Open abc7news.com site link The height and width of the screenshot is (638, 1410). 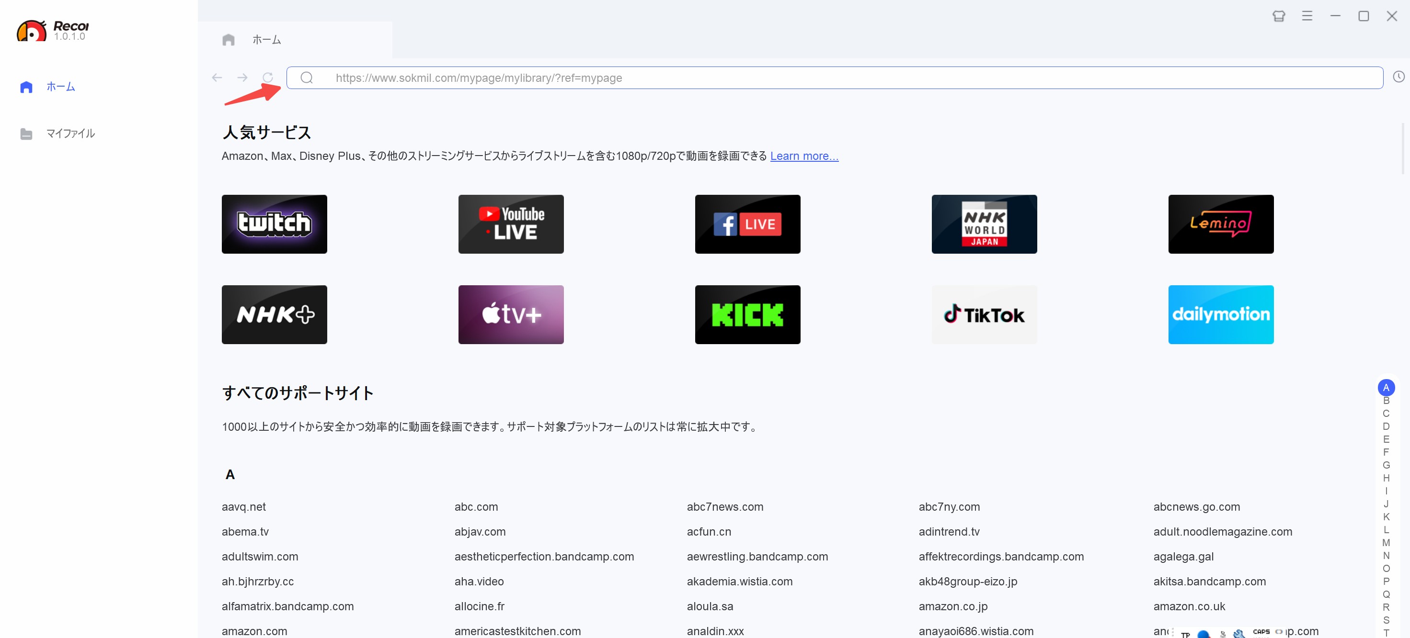click(725, 507)
